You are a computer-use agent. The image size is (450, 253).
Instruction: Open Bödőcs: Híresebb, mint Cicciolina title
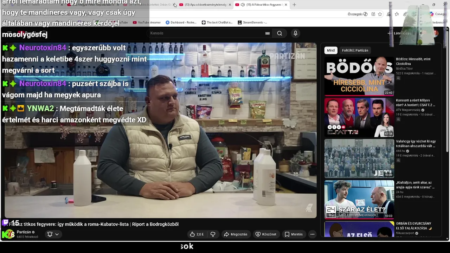[413, 61]
